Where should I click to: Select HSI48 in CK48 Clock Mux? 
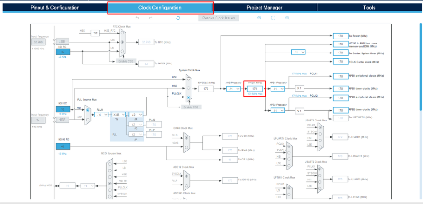(x=187, y=147)
